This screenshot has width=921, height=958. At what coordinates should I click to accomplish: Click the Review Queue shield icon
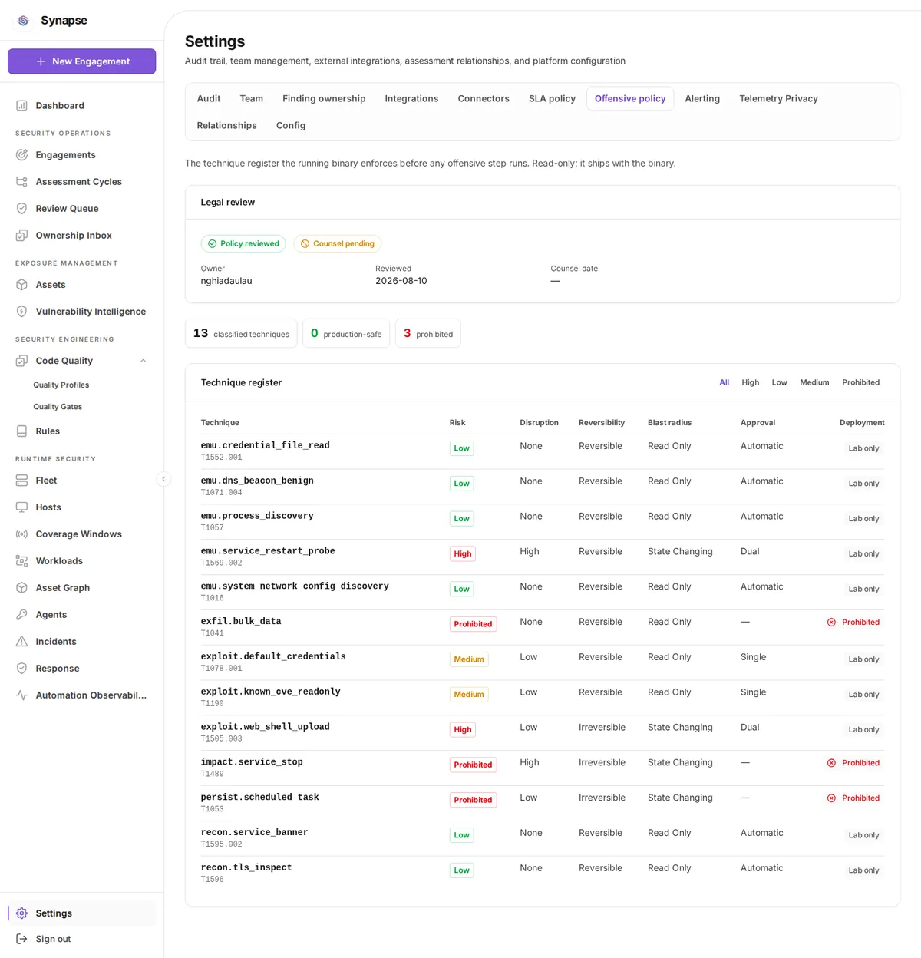21,209
